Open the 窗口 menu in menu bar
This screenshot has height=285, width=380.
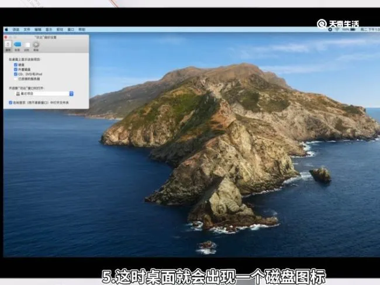point(71,30)
